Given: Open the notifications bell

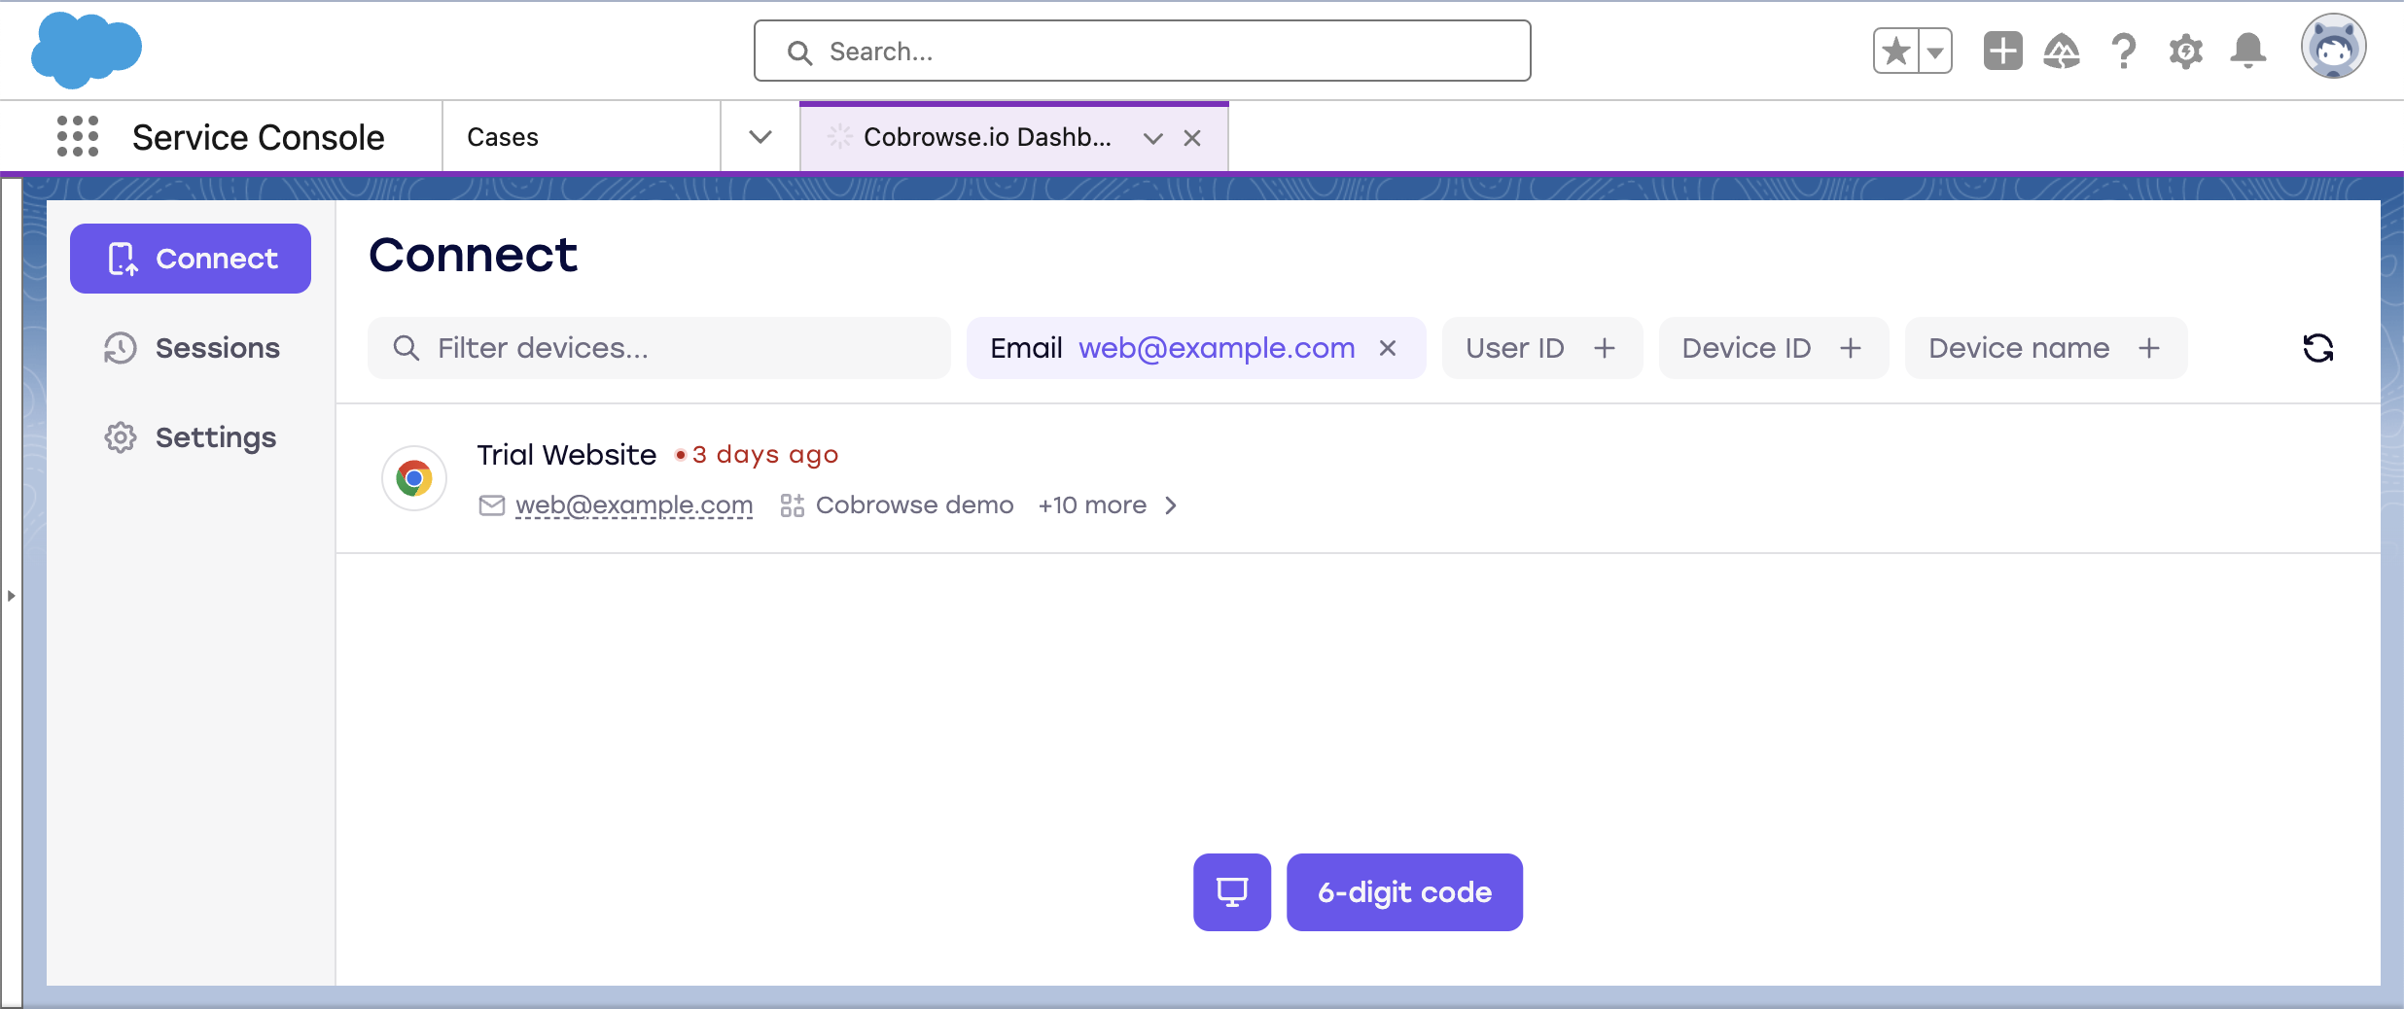Looking at the screenshot, I should 2247,51.
